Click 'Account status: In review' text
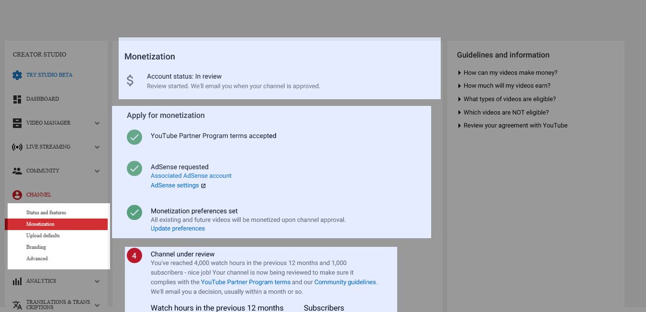Screen dimensions: 646x312 (x=184, y=77)
